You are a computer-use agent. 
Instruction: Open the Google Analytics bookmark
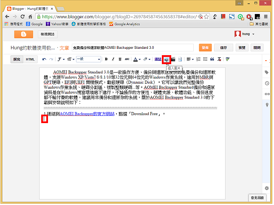[x=124, y=24]
